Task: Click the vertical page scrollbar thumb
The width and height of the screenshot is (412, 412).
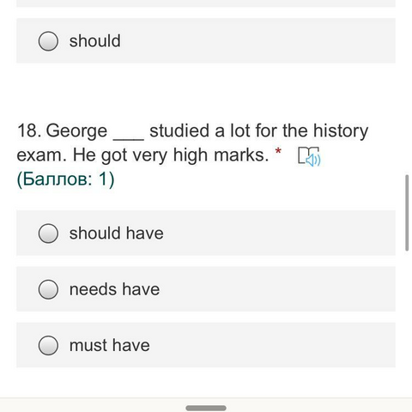Action: (407, 213)
